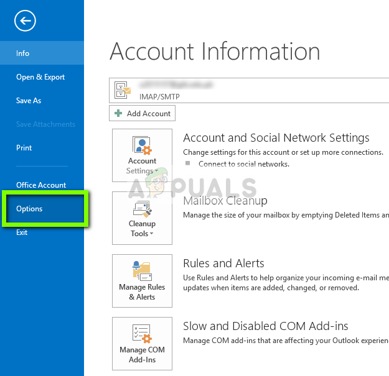Open the IMAP/SMTP account selector dropdown
Screen dimensions: 389x376
coord(249,90)
